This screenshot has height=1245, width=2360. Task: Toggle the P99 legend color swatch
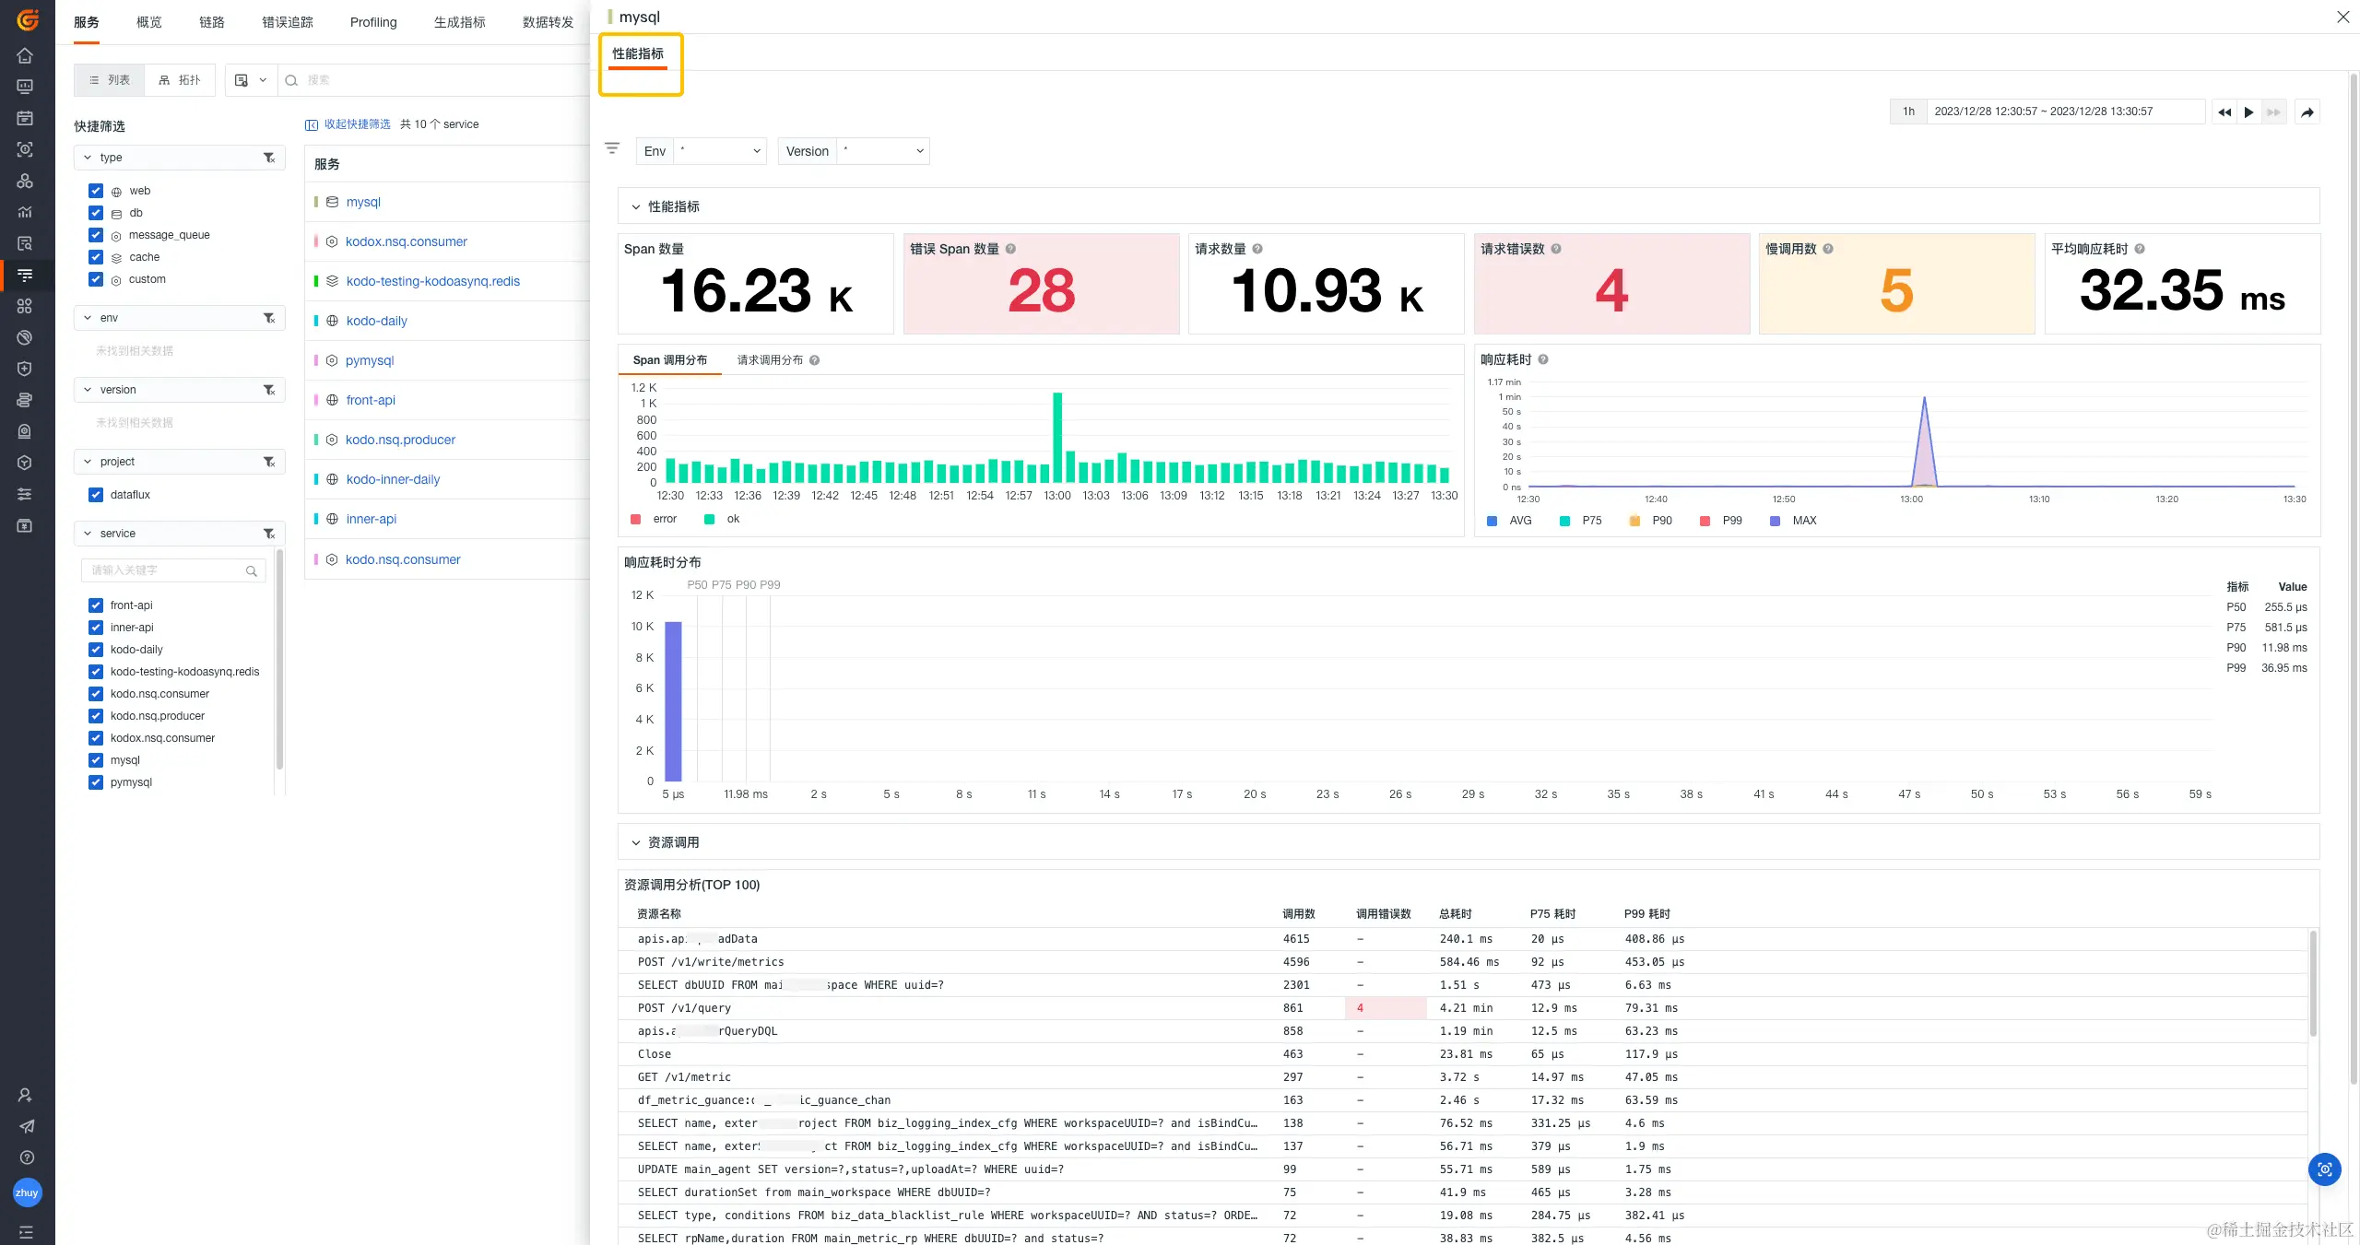coord(1705,521)
